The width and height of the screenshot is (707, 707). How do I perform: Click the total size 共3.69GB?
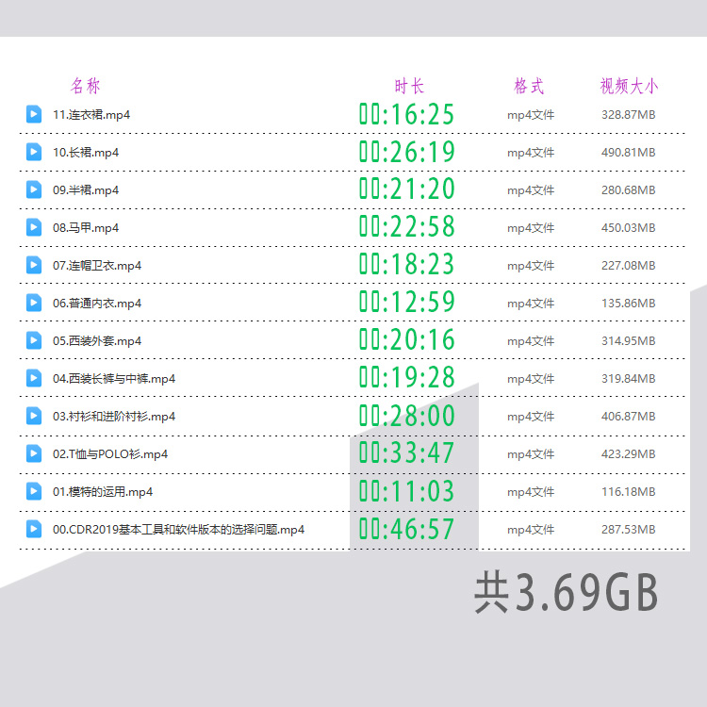tap(567, 592)
